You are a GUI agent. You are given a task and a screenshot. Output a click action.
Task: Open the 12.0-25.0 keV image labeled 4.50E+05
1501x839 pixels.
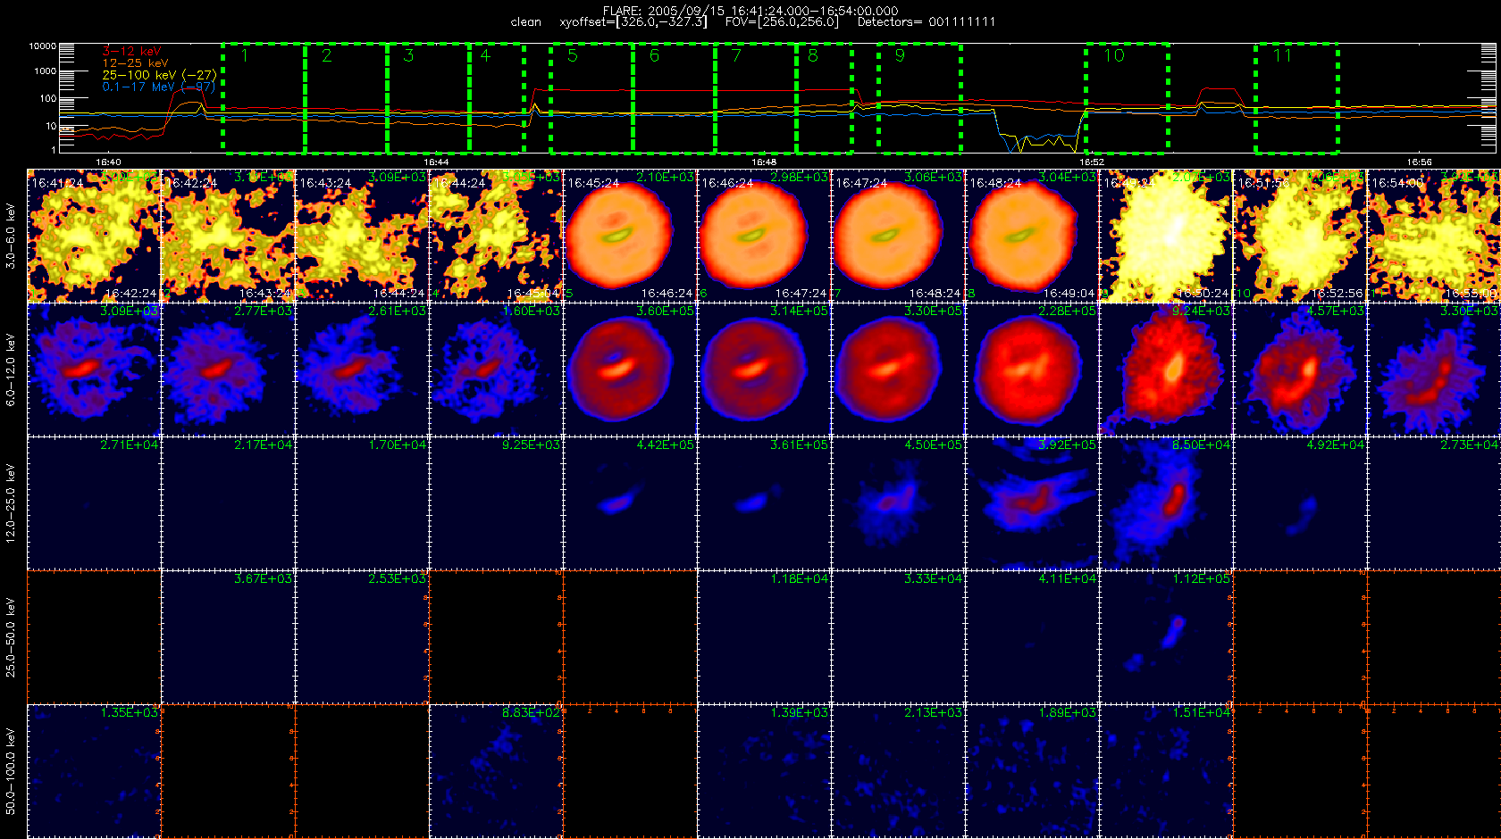898,503
